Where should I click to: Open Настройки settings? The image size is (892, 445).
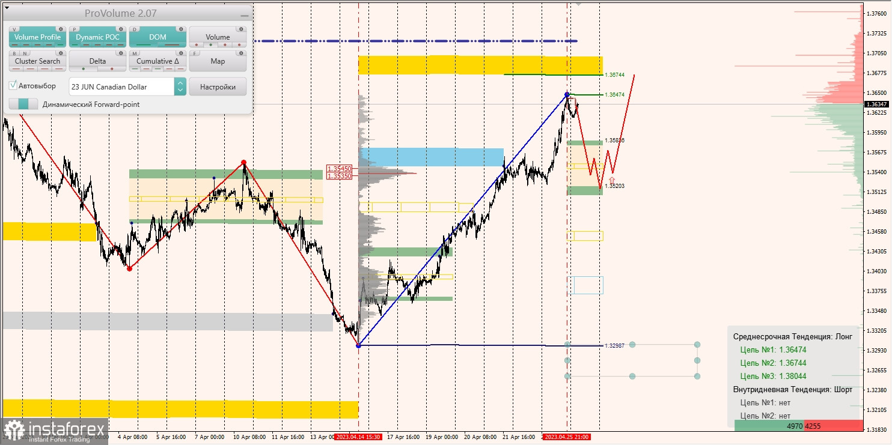(218, 86)
